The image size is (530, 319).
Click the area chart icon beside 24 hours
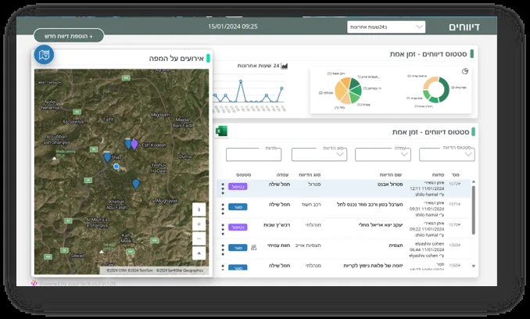tap(285, 66)
